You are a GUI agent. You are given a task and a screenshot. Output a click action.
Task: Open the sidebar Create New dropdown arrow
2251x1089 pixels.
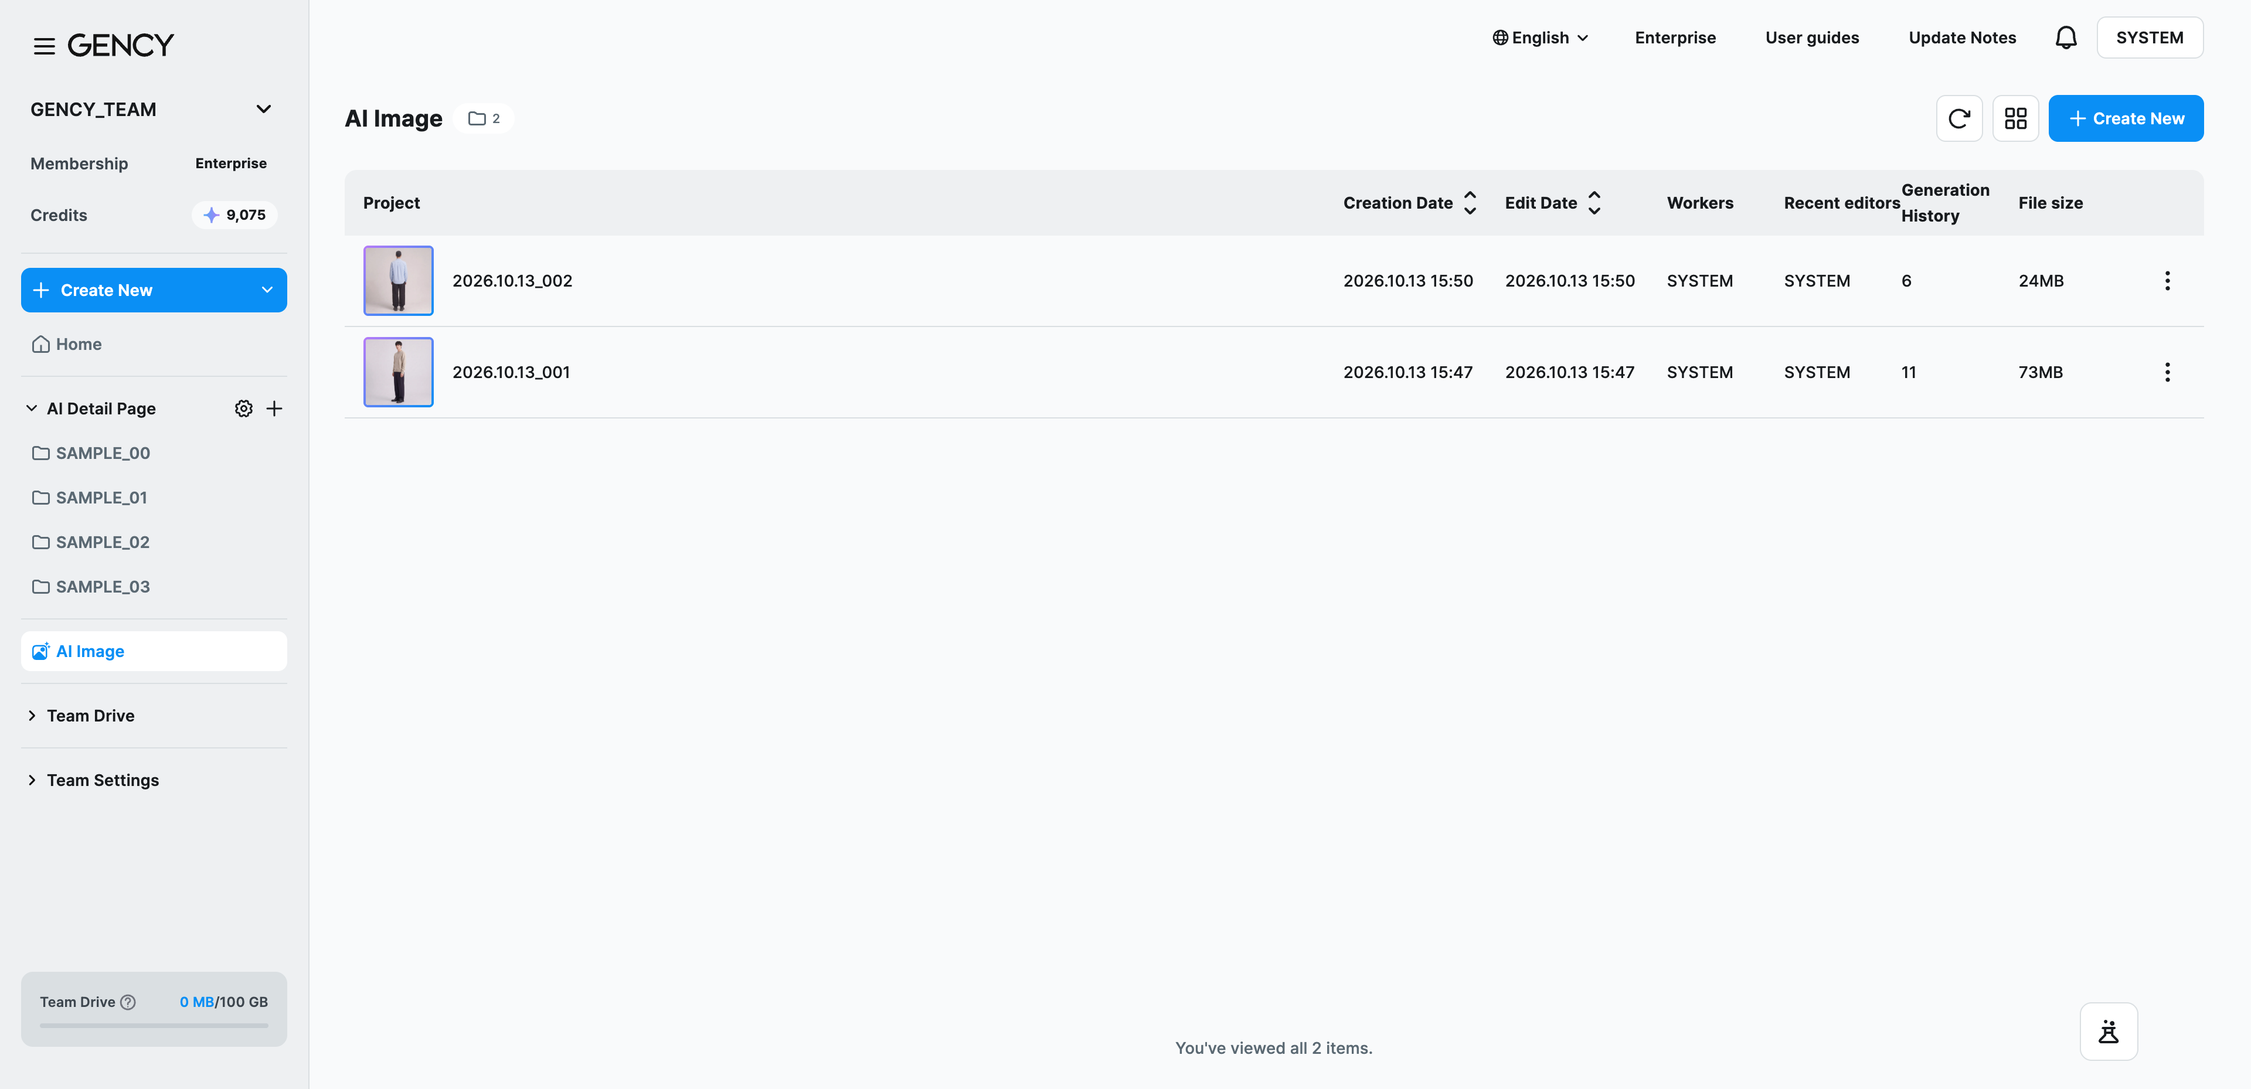click(267, 290)
